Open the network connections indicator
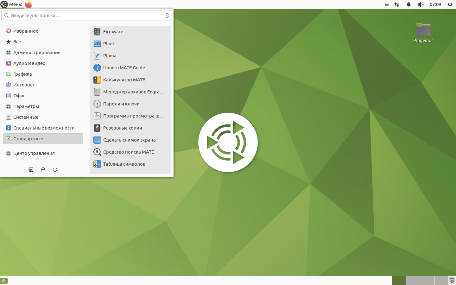Image resolution: width=456 pixels, height=285 pixels. click(397, 4)
